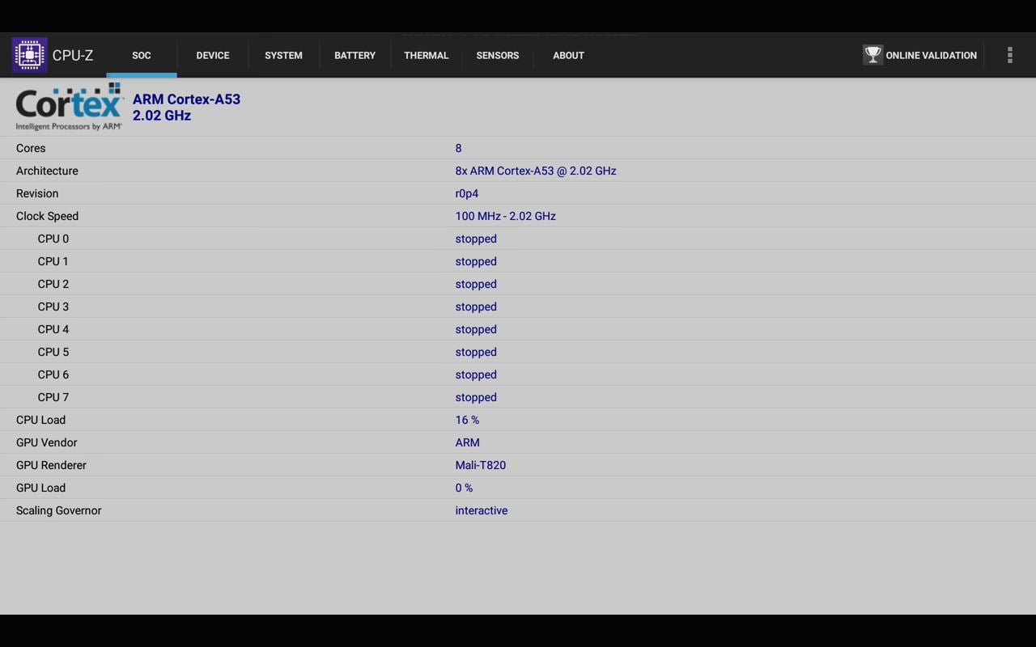Open the ABOUT tab
Screen dimensions: 1036x647
coord(568,55)
